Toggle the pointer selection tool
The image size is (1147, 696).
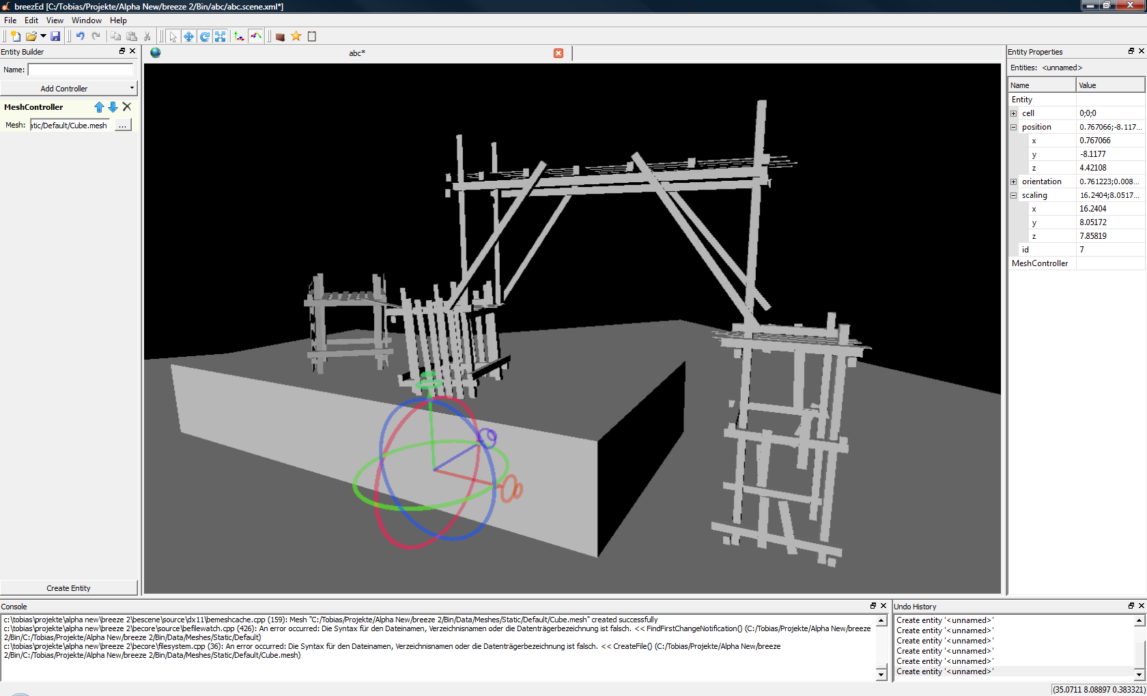pyautogui.click(x=173, y=36)
